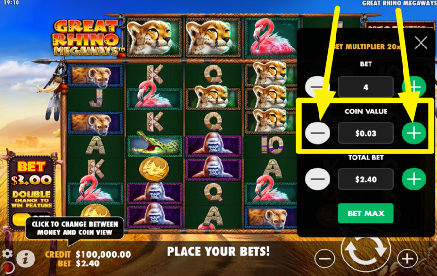437x276 pixels.
Task: Click the BET MAX button
Action: point(366,214)
